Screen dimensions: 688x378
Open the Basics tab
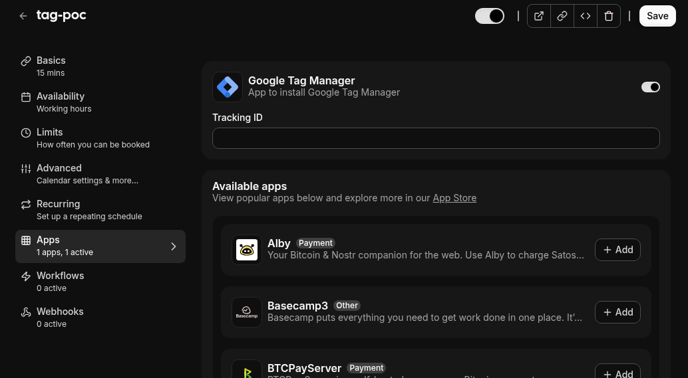pyautogui.click(x=100, y=66)
